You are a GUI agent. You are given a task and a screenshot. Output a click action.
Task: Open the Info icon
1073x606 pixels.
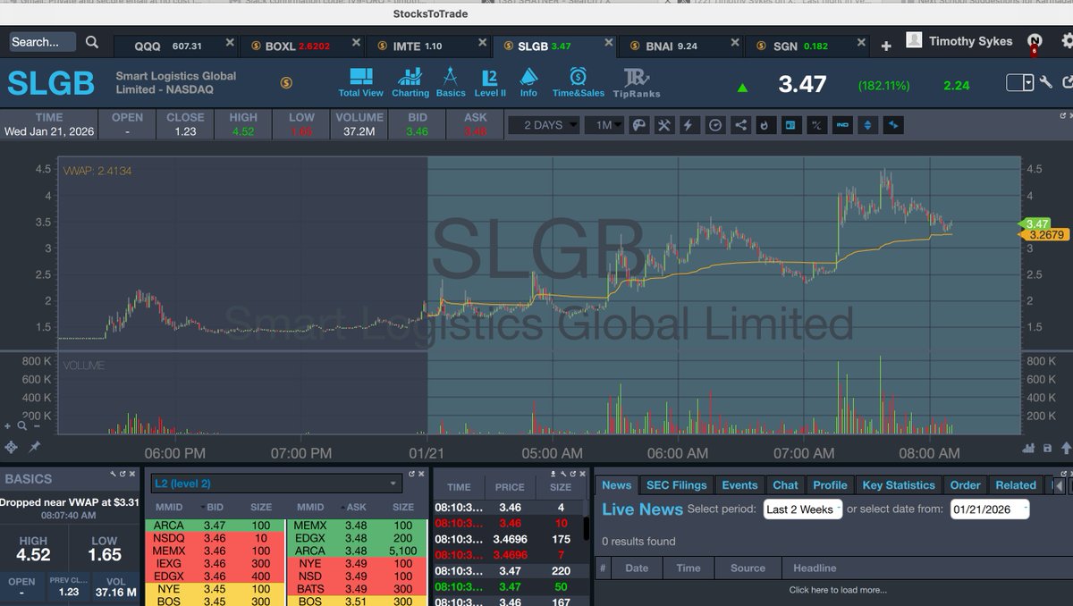[x=528, y=82]
